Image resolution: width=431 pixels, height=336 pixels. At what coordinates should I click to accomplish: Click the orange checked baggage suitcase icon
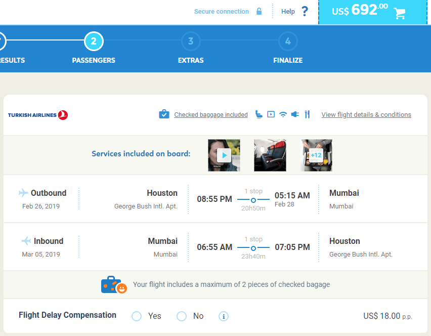tap(114, 284)
